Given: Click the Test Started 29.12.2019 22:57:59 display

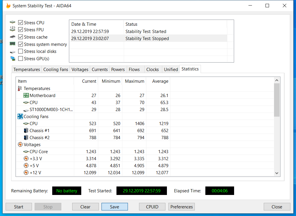Looking at the screenshot, I should point(142,191).
